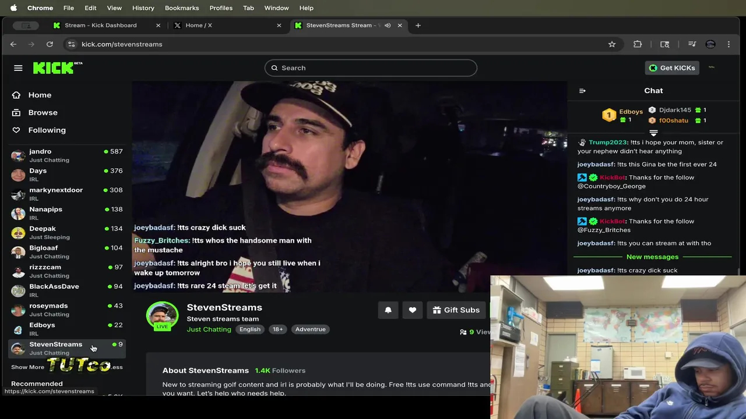
Task: Open the Window menu
Action: click(276, 8)
